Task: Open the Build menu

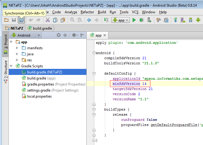Action: 102,12
